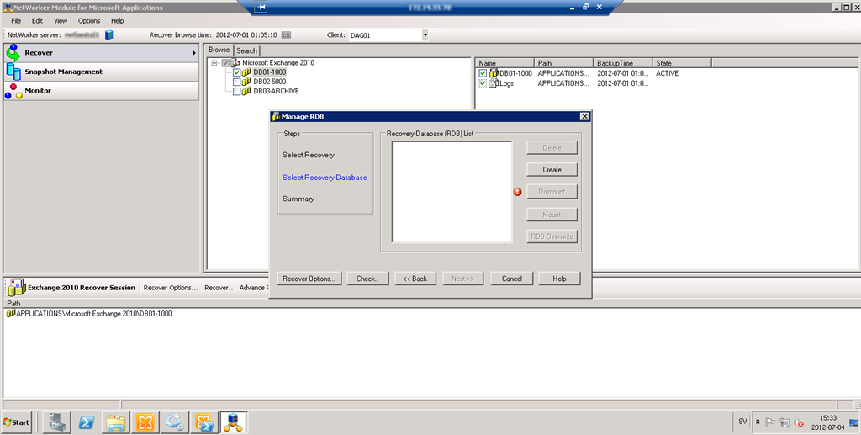Click the Recover Options... button in dialog
861x435 pixels.
click(x=309, y=279)
